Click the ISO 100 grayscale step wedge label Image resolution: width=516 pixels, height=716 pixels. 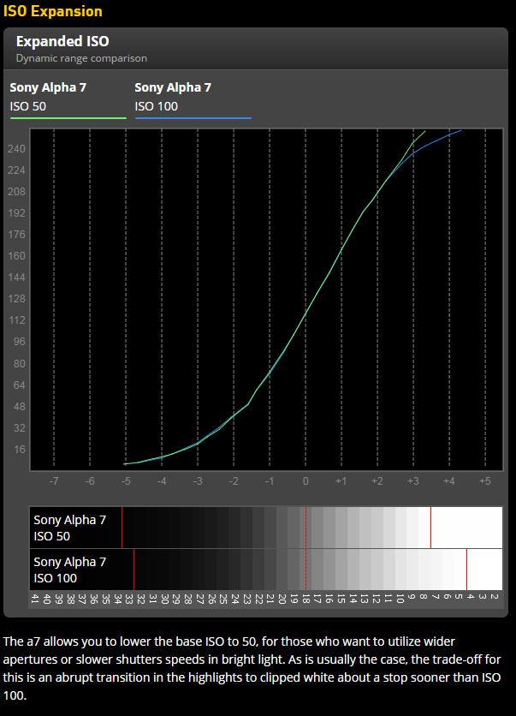(x=70, y=570)
